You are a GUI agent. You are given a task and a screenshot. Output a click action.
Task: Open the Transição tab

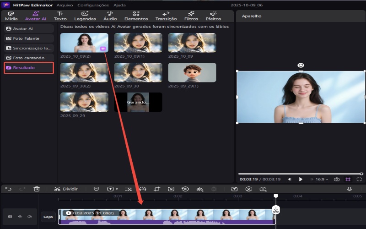pos(166,16)
